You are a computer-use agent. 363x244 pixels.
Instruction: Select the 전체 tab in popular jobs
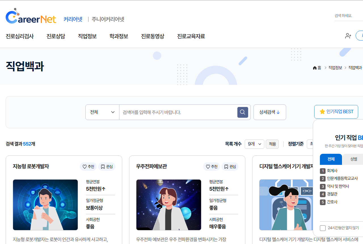coord(331,159)
